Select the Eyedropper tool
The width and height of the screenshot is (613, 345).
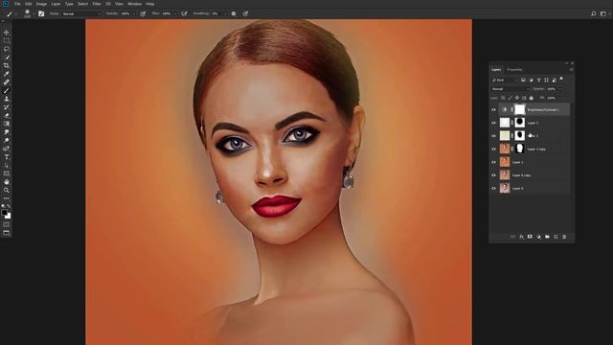(x=7, y=74)
